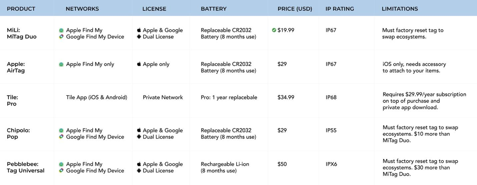477x185 pixels.
Task: Select the NETWORKS column header
Action: [x=82, y=9]
